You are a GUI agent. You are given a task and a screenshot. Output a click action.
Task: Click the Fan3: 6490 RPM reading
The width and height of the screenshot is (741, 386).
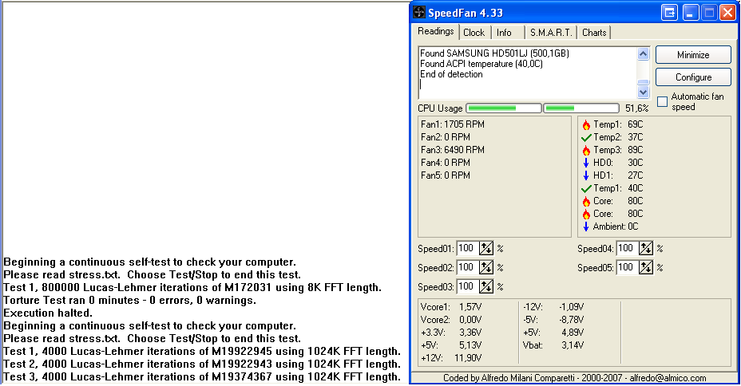452,150
